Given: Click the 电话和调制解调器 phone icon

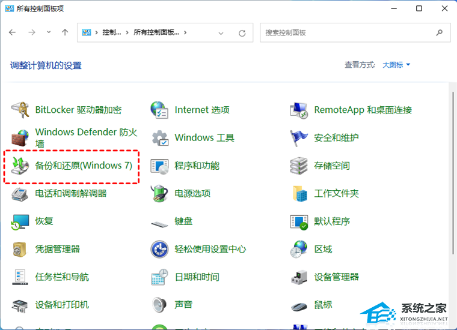Looking at the screenshot, I should (x=20, y=193).
